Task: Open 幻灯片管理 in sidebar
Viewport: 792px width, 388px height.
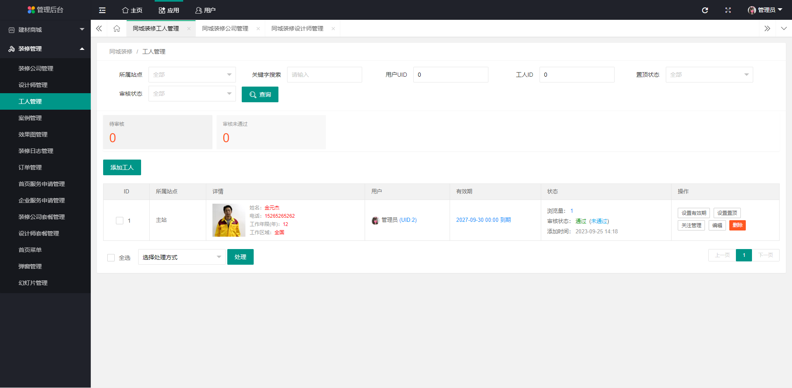Action: tap(45, 283)
